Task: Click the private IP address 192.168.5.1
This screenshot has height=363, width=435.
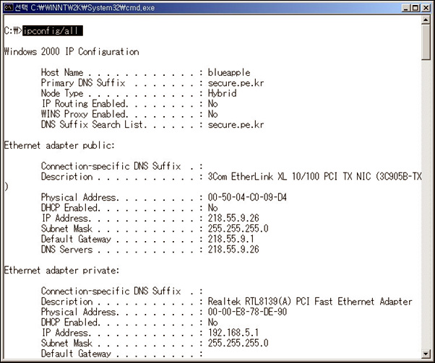Action: click(x=233, y=333)
